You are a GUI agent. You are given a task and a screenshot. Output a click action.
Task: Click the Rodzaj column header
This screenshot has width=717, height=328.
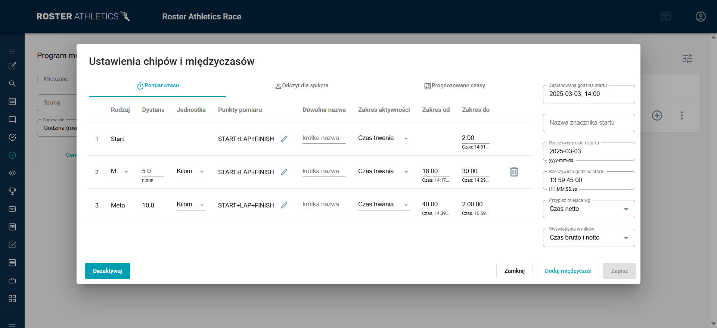[x=120, y=110]
